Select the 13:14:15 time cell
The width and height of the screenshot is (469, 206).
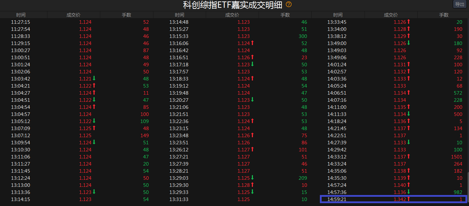pos(21,199)
